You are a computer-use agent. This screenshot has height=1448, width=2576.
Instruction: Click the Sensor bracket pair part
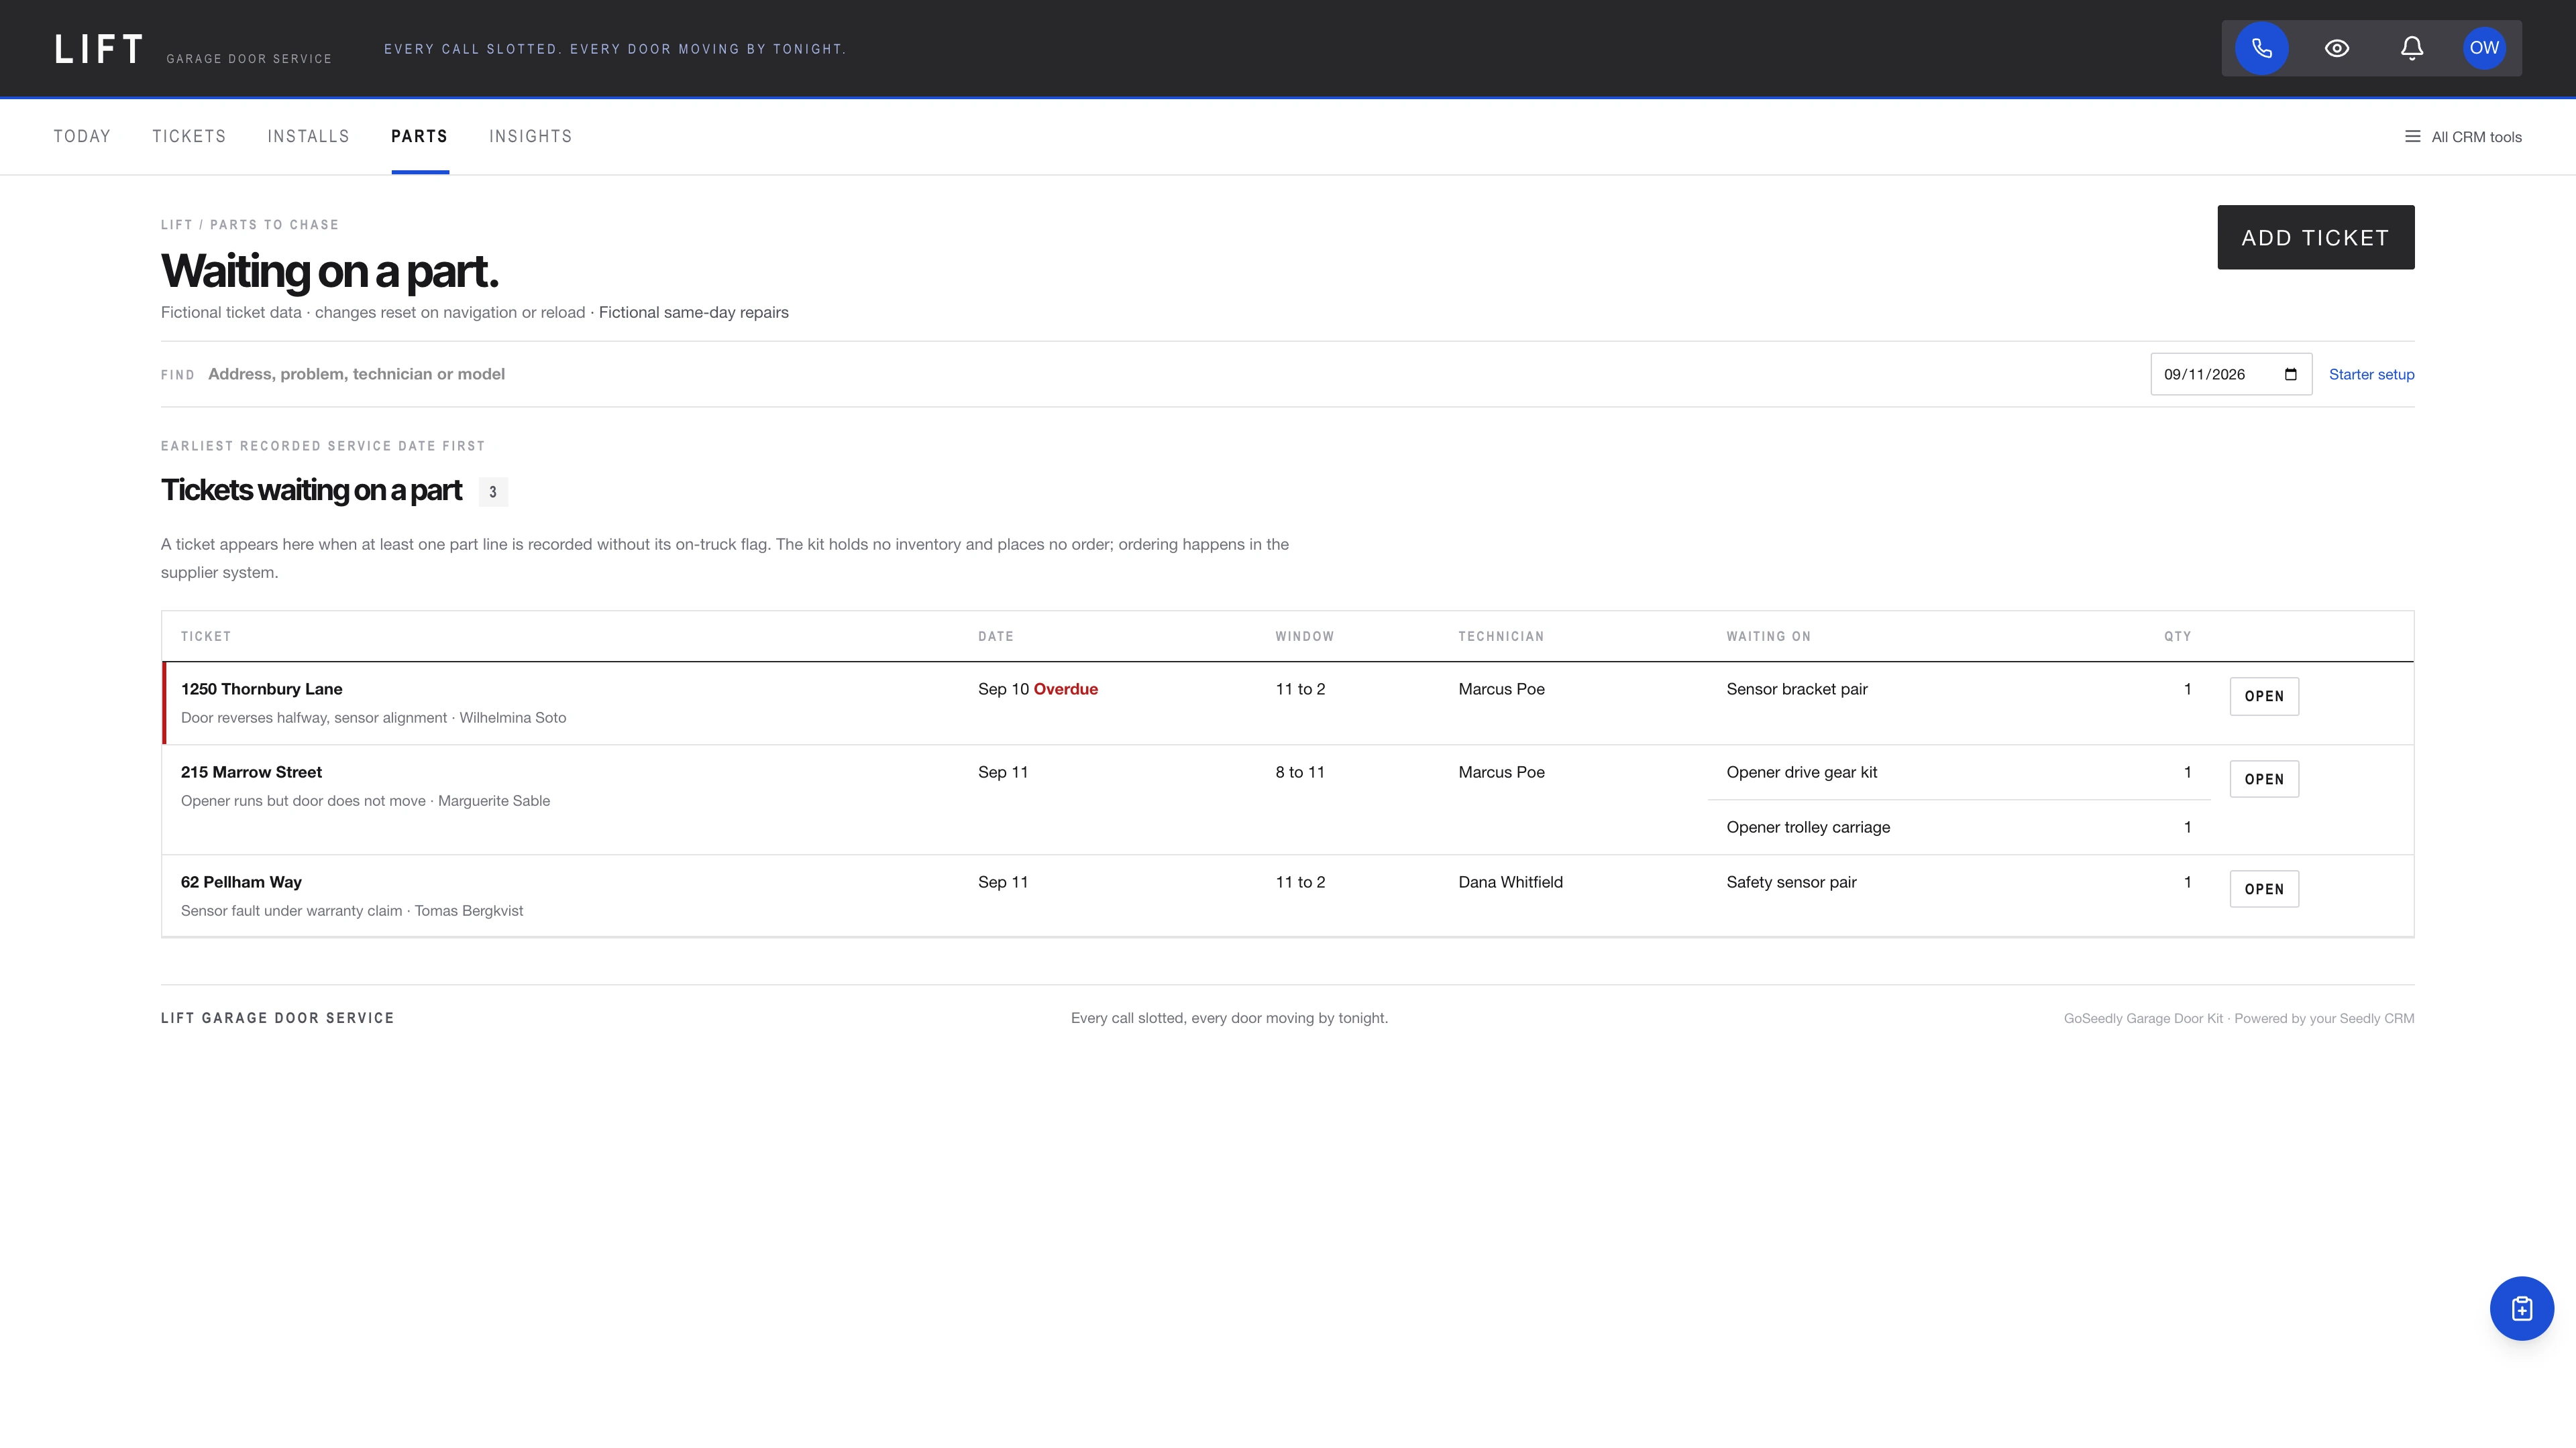tap(1796, 690)
